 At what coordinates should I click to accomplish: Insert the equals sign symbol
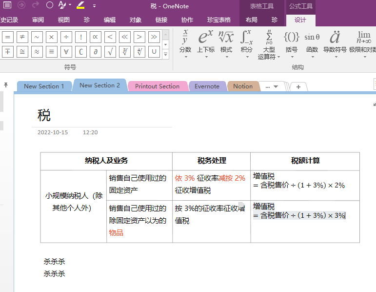coord(8,37)
